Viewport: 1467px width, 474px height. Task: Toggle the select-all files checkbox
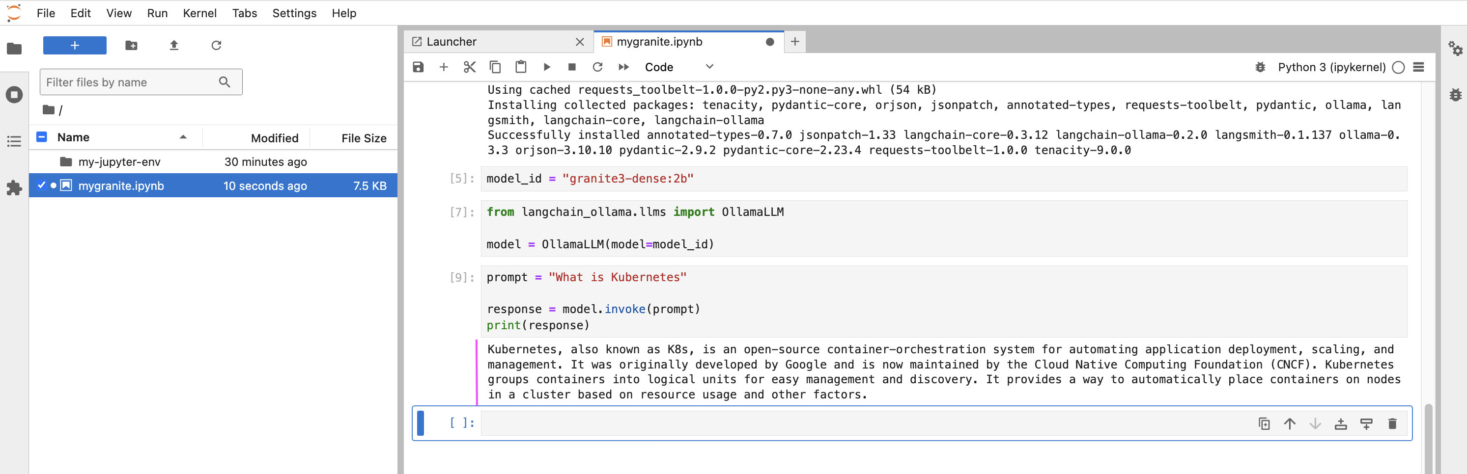pos(42,137)
